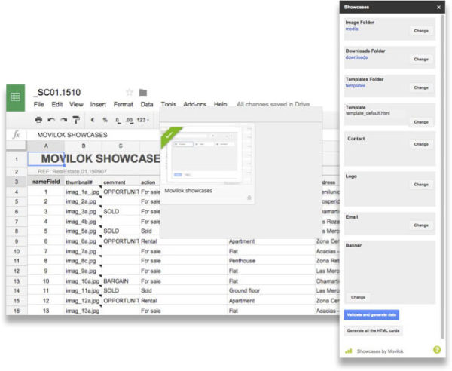The height and width of the screenshot is (371, 452).
Task: Change the Email setting
Action: coord(421,225)
